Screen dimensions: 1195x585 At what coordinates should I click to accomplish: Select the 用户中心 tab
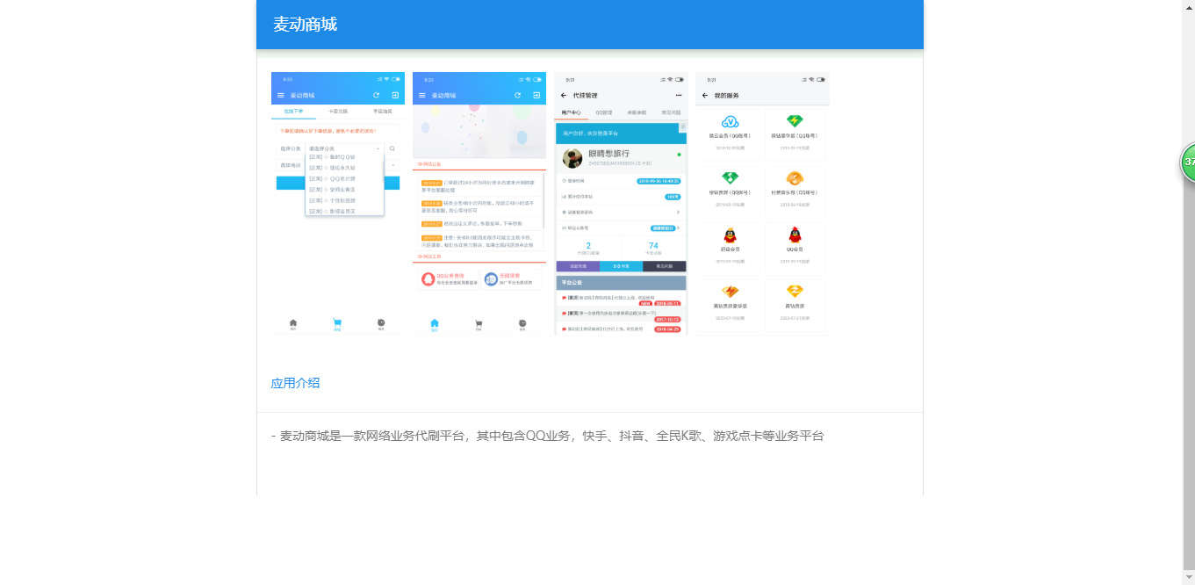coord(571,113)
